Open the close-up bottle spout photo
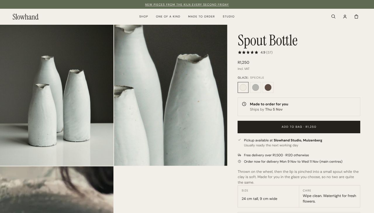Screen dimensions: 374x213 tap(171, 95)
